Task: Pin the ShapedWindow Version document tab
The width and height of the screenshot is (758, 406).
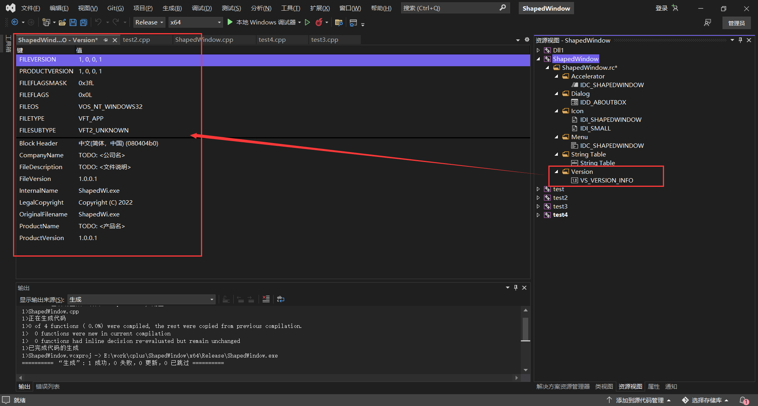Action: coord(105,40)
